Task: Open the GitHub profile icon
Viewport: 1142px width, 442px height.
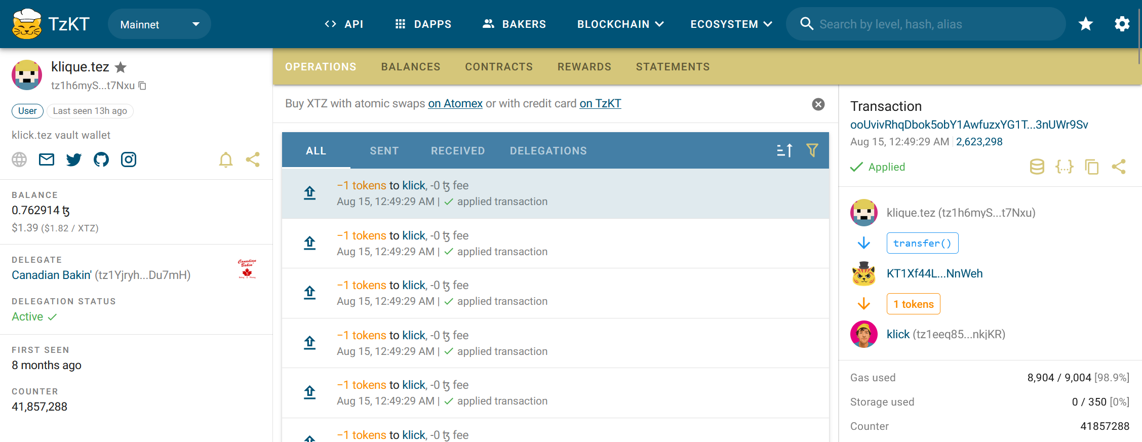Action: (101, 159)
